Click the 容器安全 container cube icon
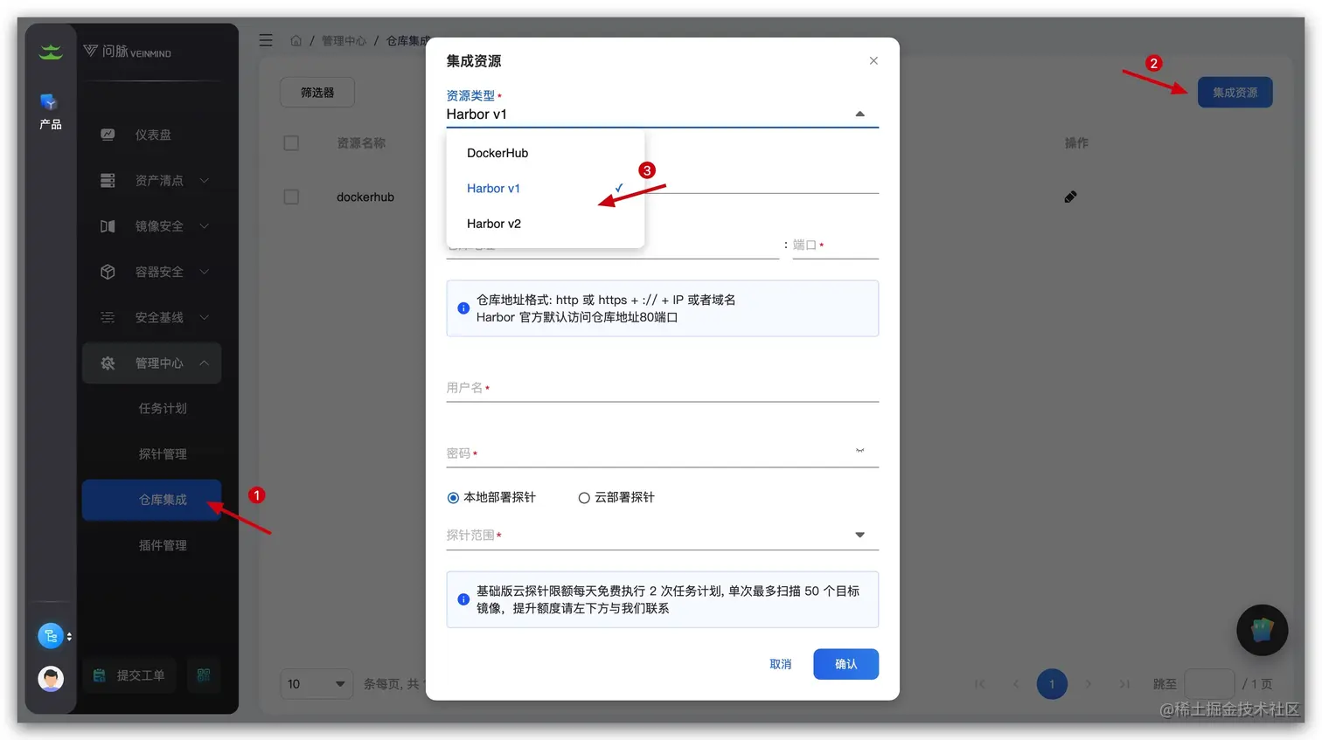Viewport: 1322px width, 740px height. [x=108, y=272]
